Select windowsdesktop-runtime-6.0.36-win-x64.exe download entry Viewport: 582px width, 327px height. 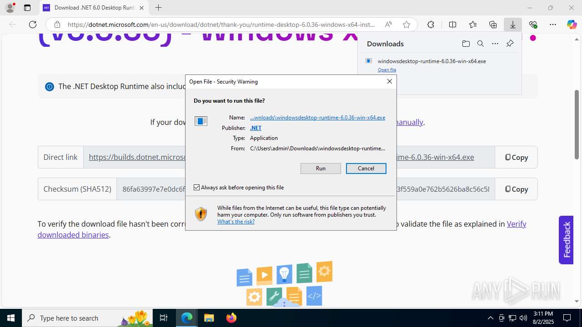pyautogui.click(x=431, y=61)
